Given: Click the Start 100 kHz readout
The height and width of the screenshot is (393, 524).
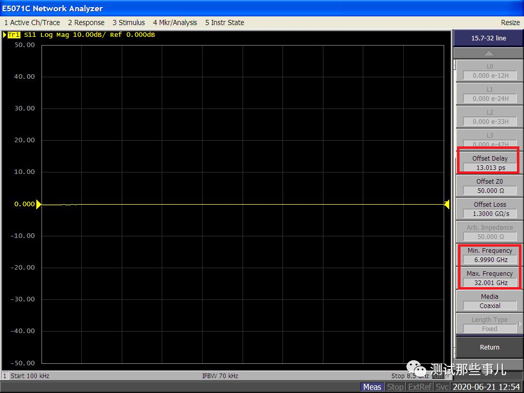Looking at the screenshot, I should click(30, 376).
